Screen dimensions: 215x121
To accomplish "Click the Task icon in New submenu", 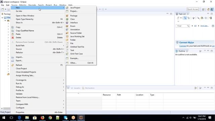I will coord(67,50).
